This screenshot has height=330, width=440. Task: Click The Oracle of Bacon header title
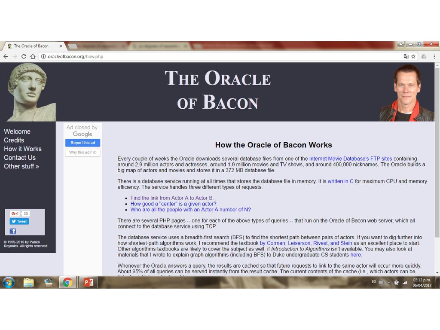218,90
